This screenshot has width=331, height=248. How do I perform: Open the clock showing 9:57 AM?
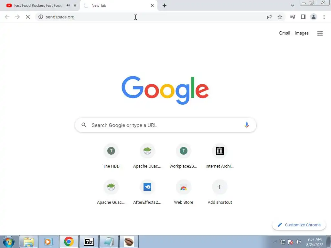click(315, 242)
